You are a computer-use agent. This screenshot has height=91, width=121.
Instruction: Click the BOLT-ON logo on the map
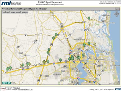pyautogui.click(x=6, y=83)
